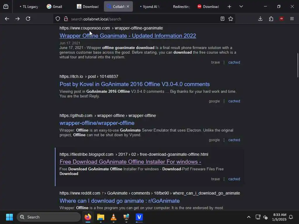Open muted volume tray icon

click(x=265, y=217)
